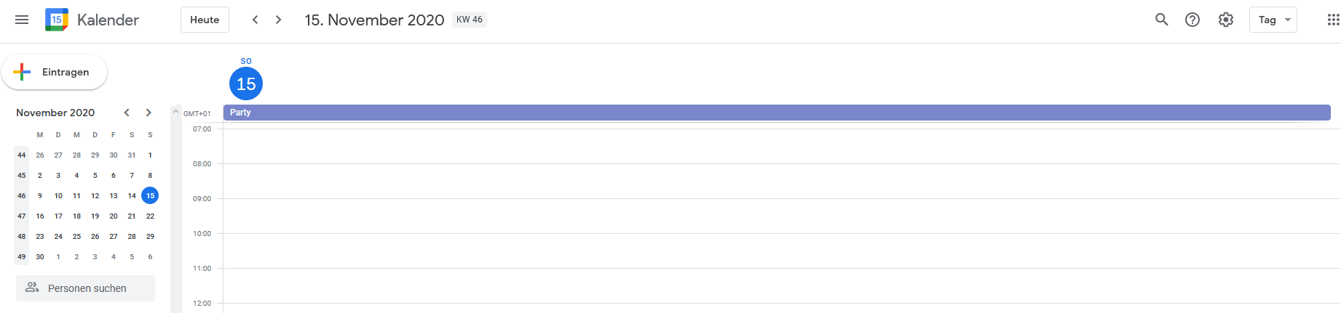Open the Party all-day event
This screenshot has height=313, width=1341.
pos(777,113)
